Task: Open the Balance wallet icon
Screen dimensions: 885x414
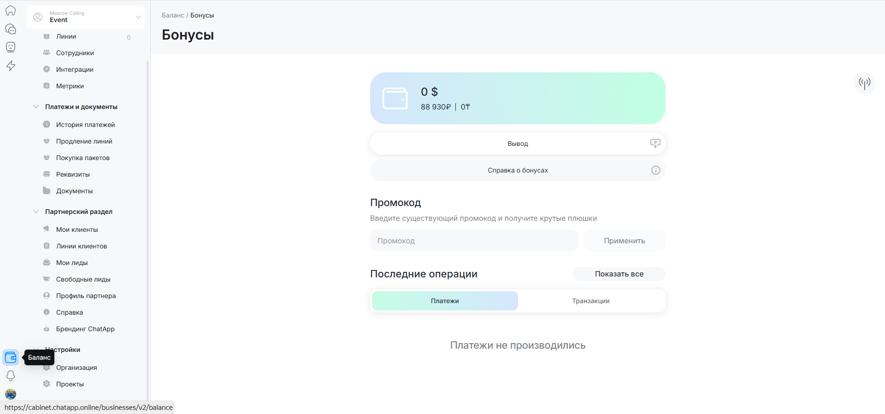Action: pos(11,357)
